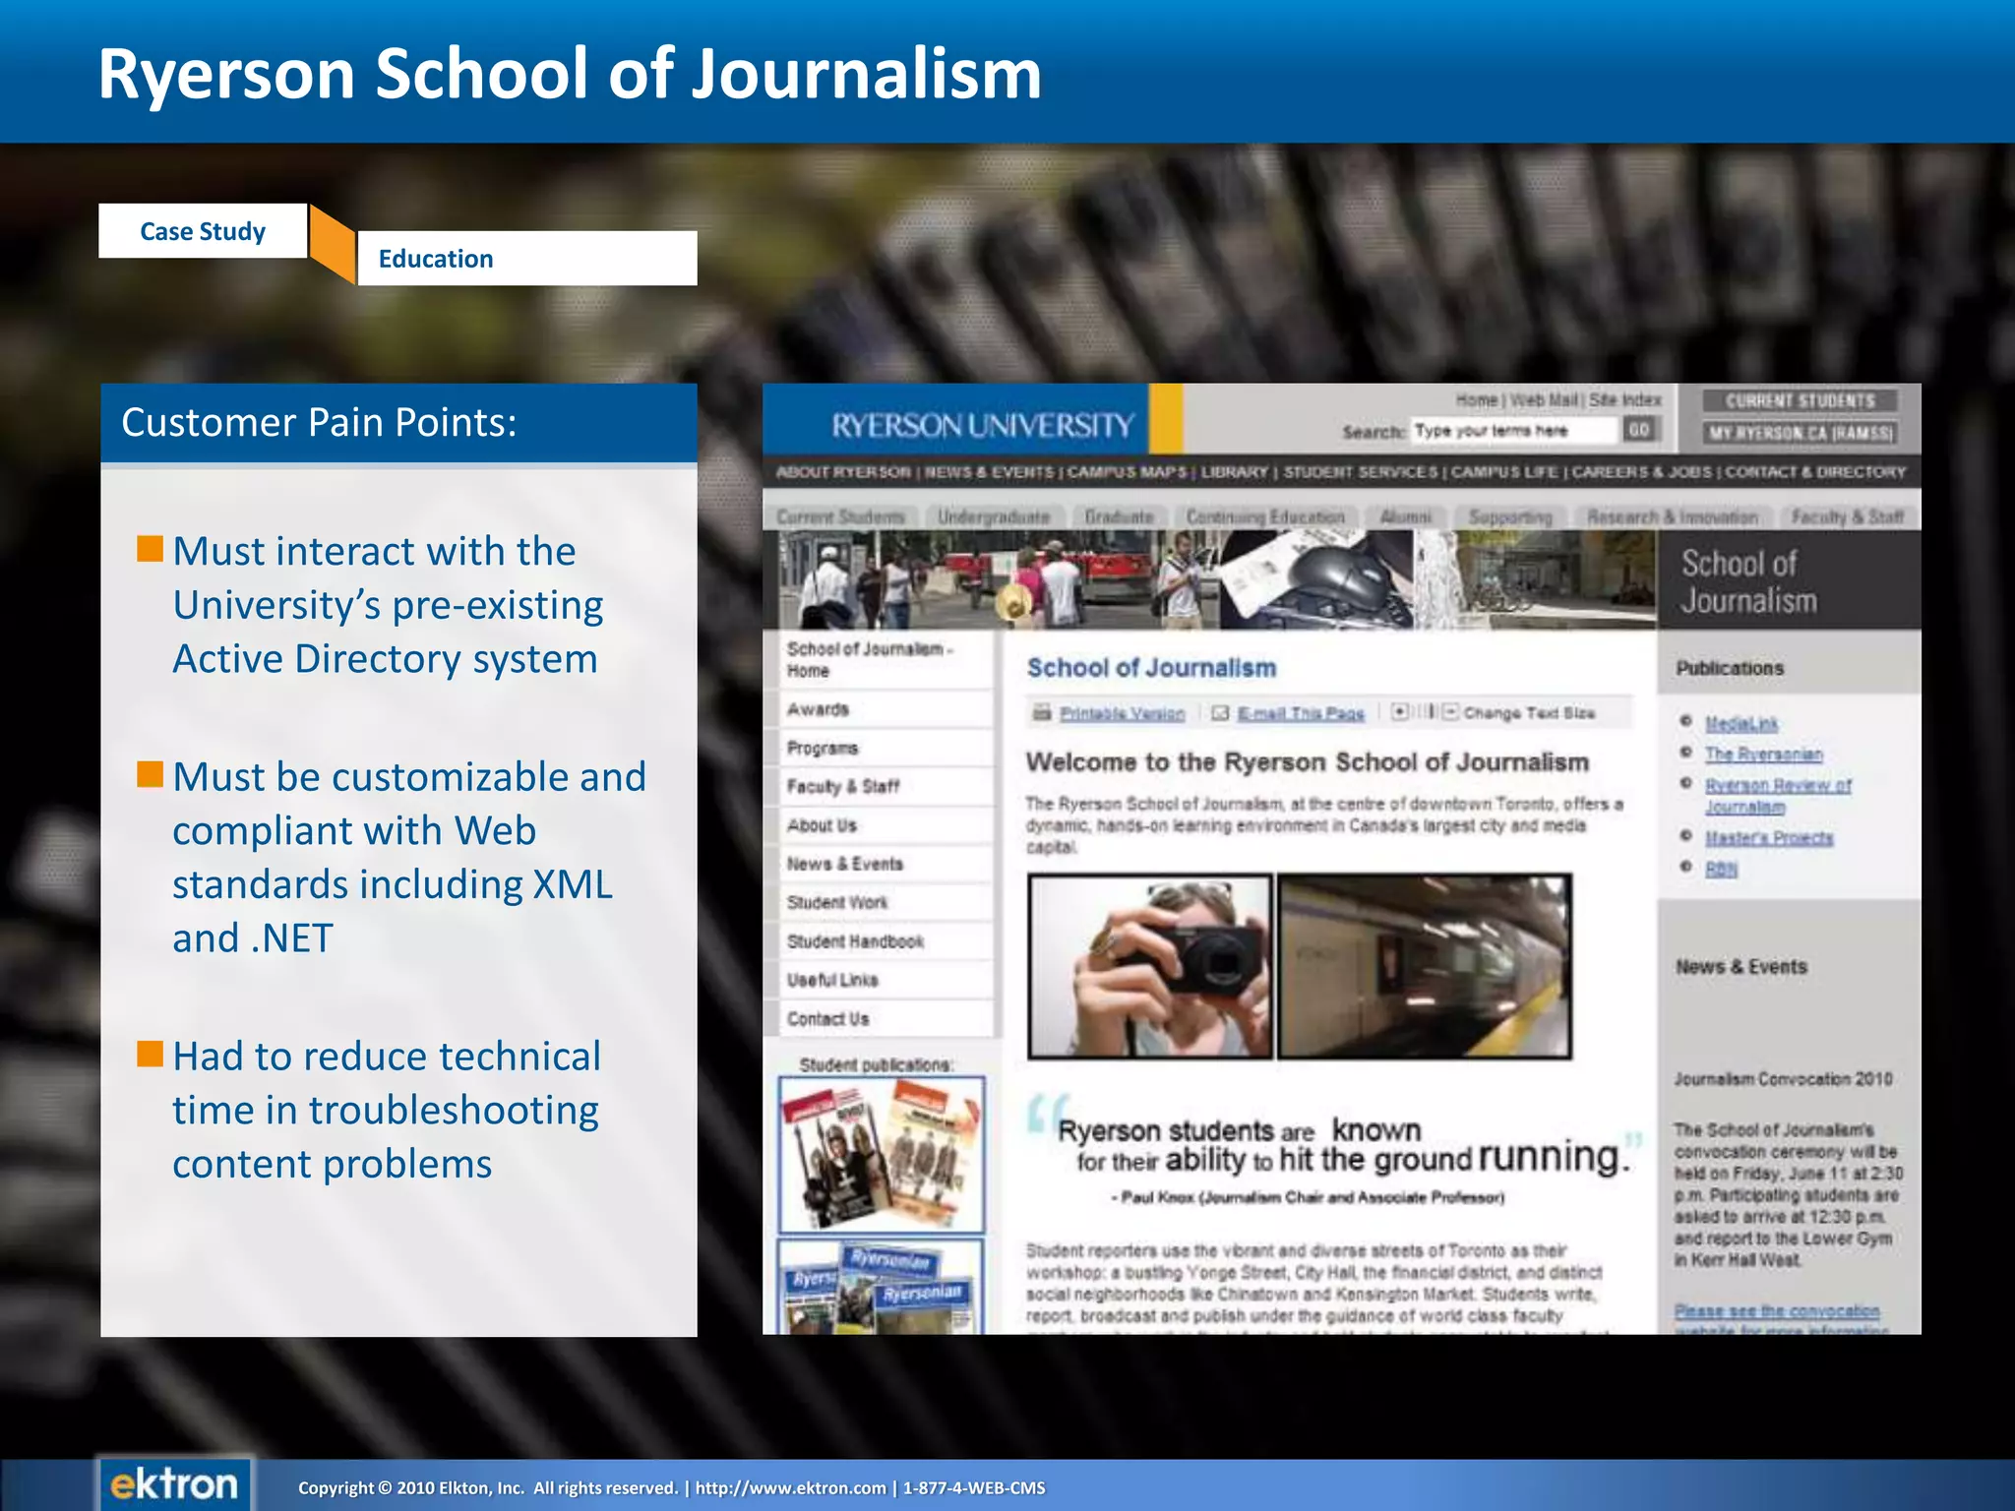Image resolution: width=2015 pixels, height=1511 pixels.
Task: Click the ektron logo in the footer
Action: (x=174, y=1483)
